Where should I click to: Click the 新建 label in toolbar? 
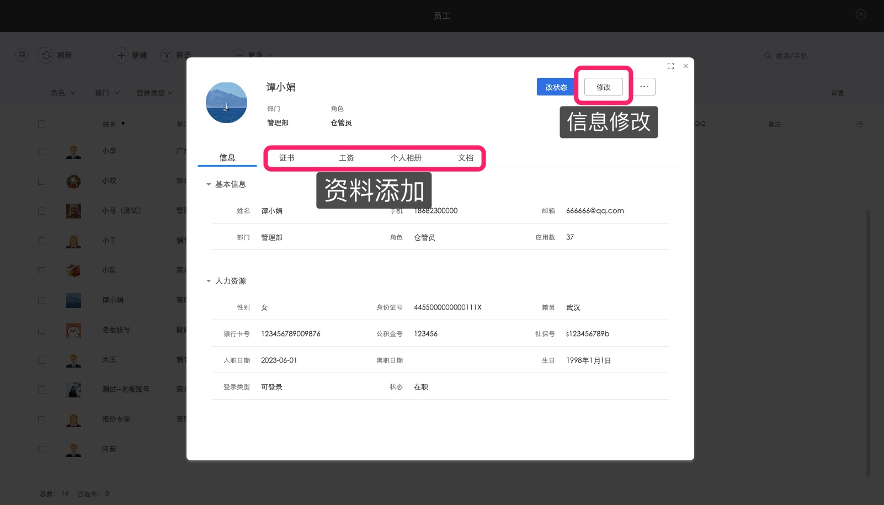click(x=140, y=55)
